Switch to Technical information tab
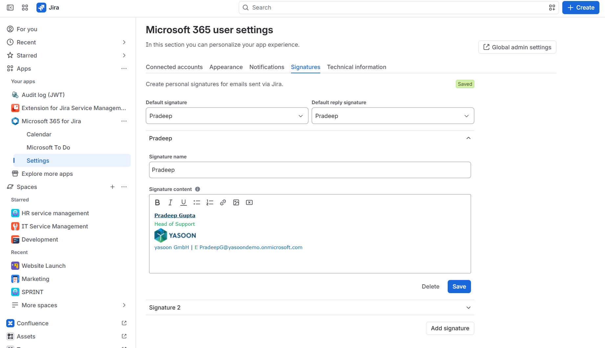This screenshot has height=348, width=605. [356, 67]
